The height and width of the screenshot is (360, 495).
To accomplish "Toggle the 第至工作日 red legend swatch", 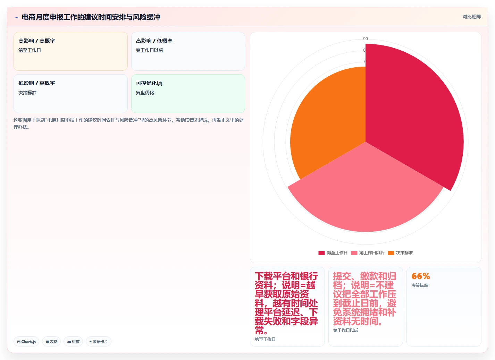I will pos(321,253).
